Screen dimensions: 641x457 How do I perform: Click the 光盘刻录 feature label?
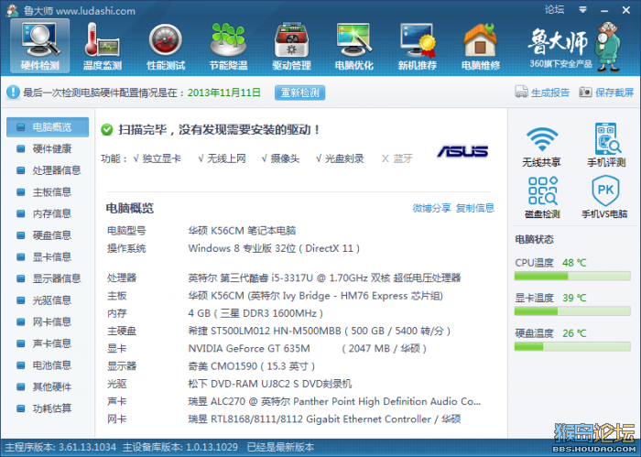[344, 158]
